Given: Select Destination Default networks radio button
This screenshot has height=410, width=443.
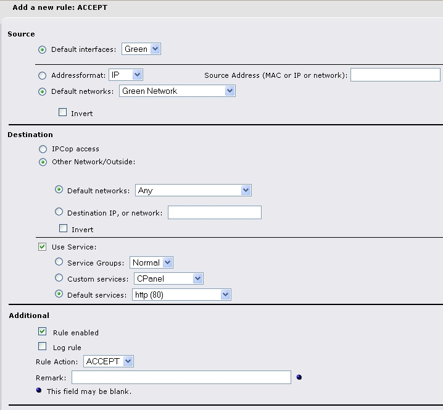Looking at the screenshot, I should pyautogui.click(x=59, y=190).
